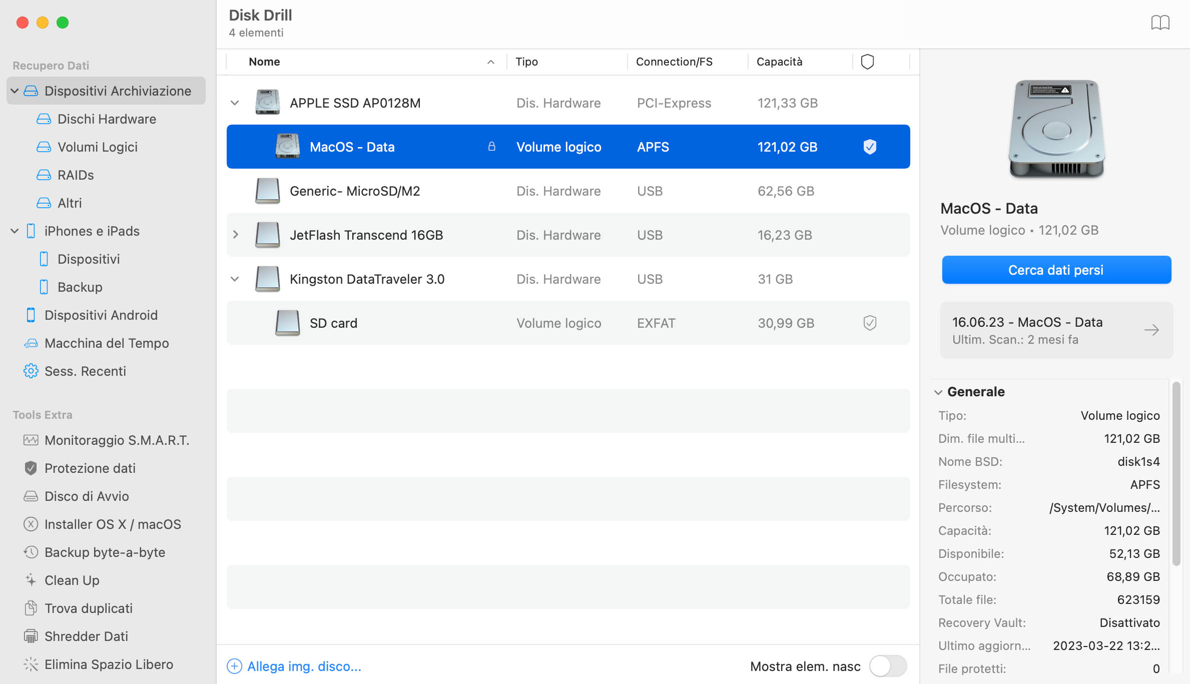Sort by the Nome column arrow

coord(491,62)
